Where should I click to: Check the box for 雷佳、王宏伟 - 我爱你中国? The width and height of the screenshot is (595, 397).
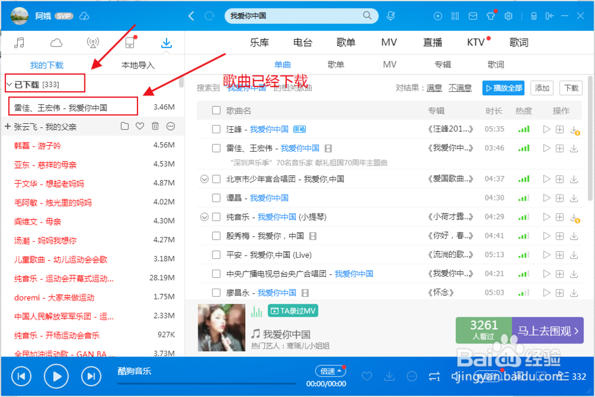[x=217, y=148]
